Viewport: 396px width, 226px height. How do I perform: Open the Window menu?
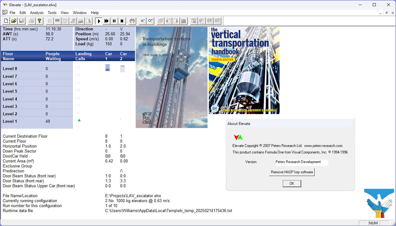click(x=80, y=13)
